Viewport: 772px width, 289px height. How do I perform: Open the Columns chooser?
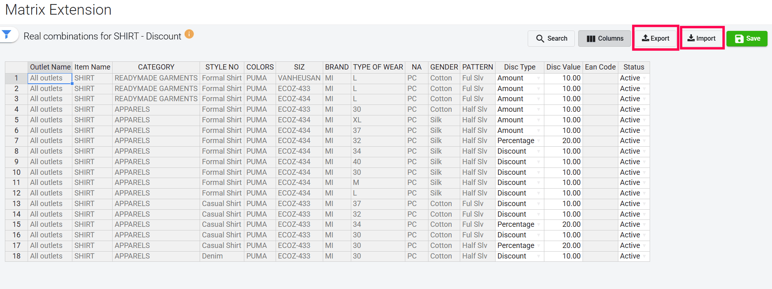(605, 39)
